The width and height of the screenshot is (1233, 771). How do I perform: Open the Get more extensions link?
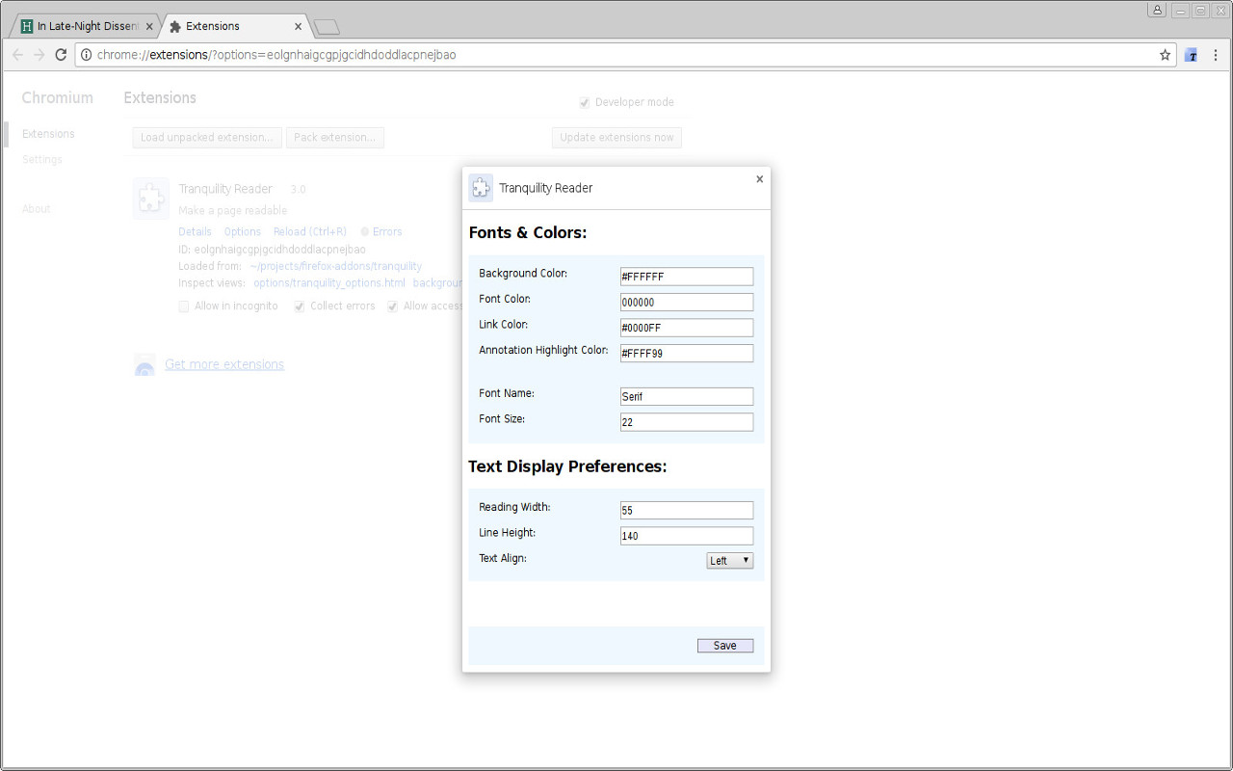224,364
